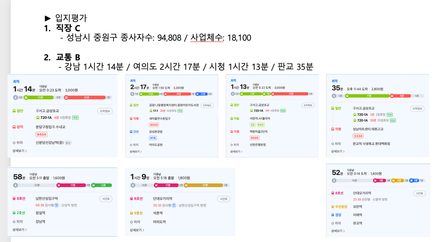The image size is (435, 242).
Task: Open 상세보기 in the 1시간 9분 card
Action: [x=137, y=230]
